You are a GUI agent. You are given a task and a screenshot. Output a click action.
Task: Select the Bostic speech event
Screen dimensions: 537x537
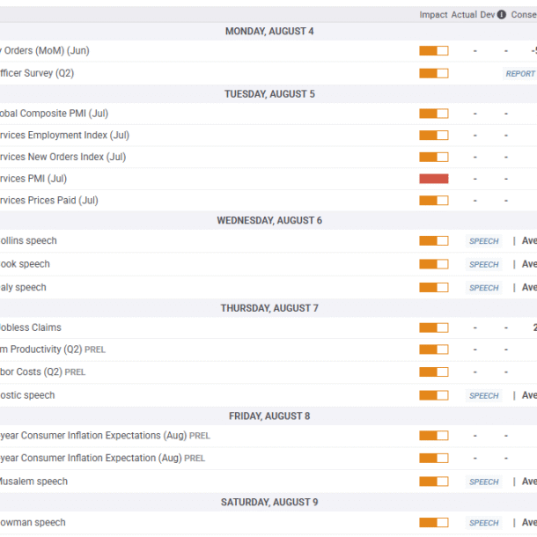(27, 395)
